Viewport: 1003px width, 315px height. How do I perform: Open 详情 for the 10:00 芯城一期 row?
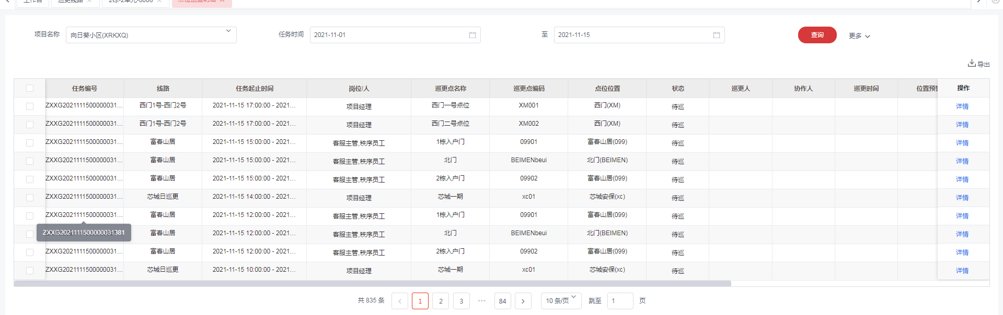(x=962, y=271)
